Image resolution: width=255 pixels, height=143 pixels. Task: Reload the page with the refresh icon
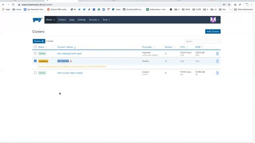point(13,4)
